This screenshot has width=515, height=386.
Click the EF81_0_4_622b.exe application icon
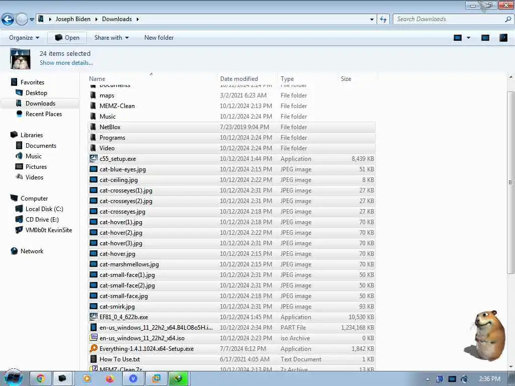click(x=93, y=317)
